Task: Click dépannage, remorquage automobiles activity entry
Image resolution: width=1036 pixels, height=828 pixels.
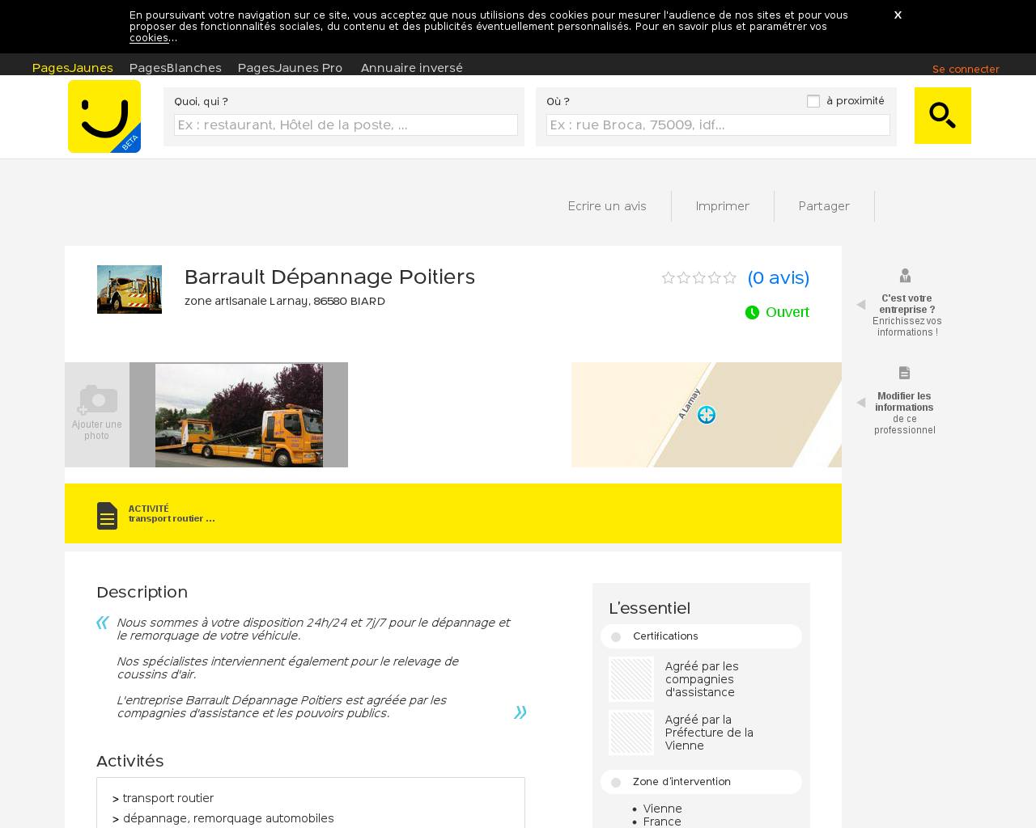Action: click(228, 818)
